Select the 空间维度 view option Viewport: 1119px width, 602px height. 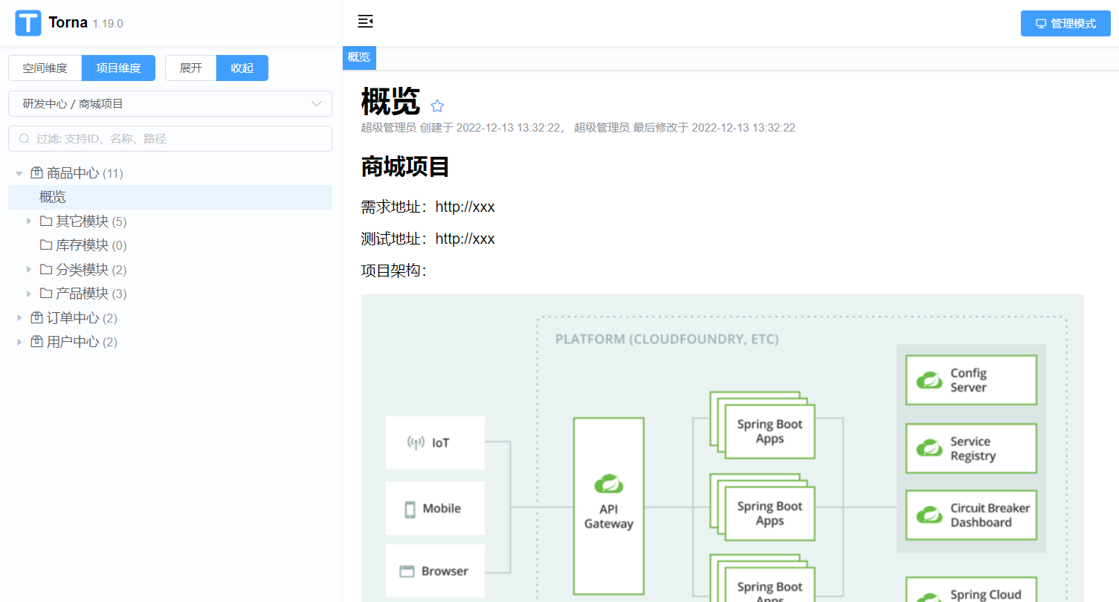[x=45, y=68]
